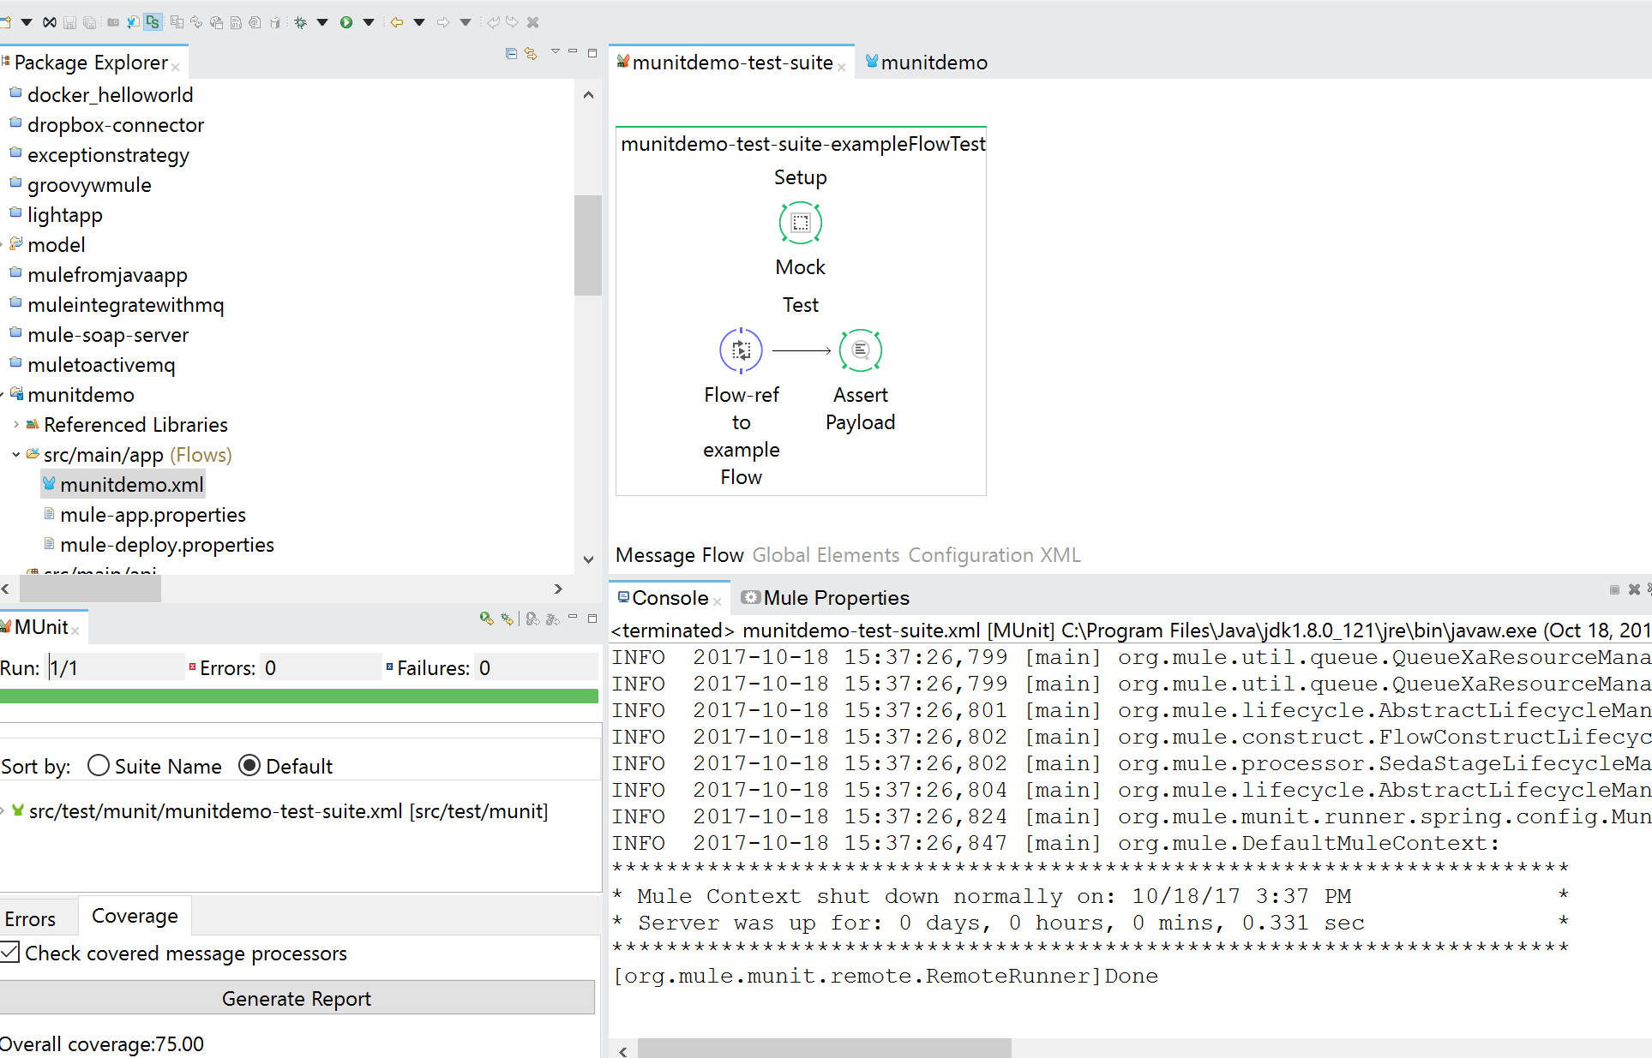Click the trash can icon in the toolbar

coord(274,22)
